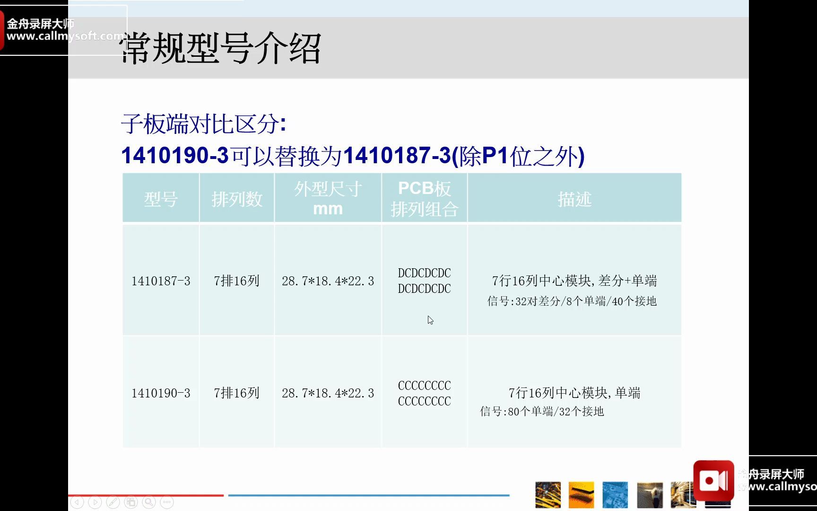Viewport: 817px width, 511px height.
Task: Click 28.7*18.4*22.3 in the 1410187-3 row
Action: point(328,281)
